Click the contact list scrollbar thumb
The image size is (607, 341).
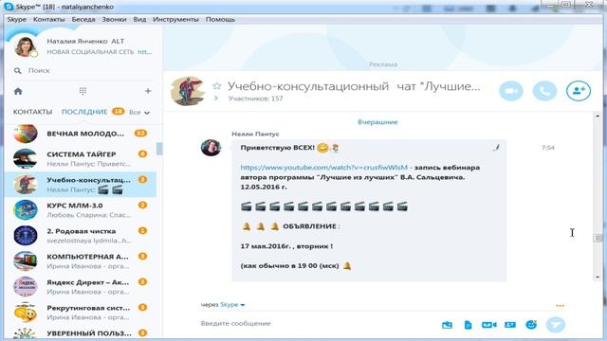(x=159, y=149)
